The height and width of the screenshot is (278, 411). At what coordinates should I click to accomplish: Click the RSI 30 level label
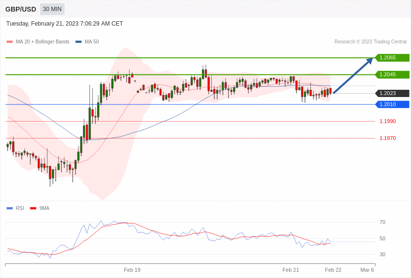pos(382,254)
